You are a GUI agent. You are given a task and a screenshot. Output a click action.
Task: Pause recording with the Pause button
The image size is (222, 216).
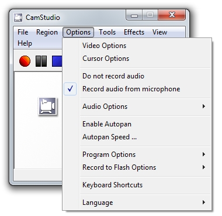coord(41,61)
